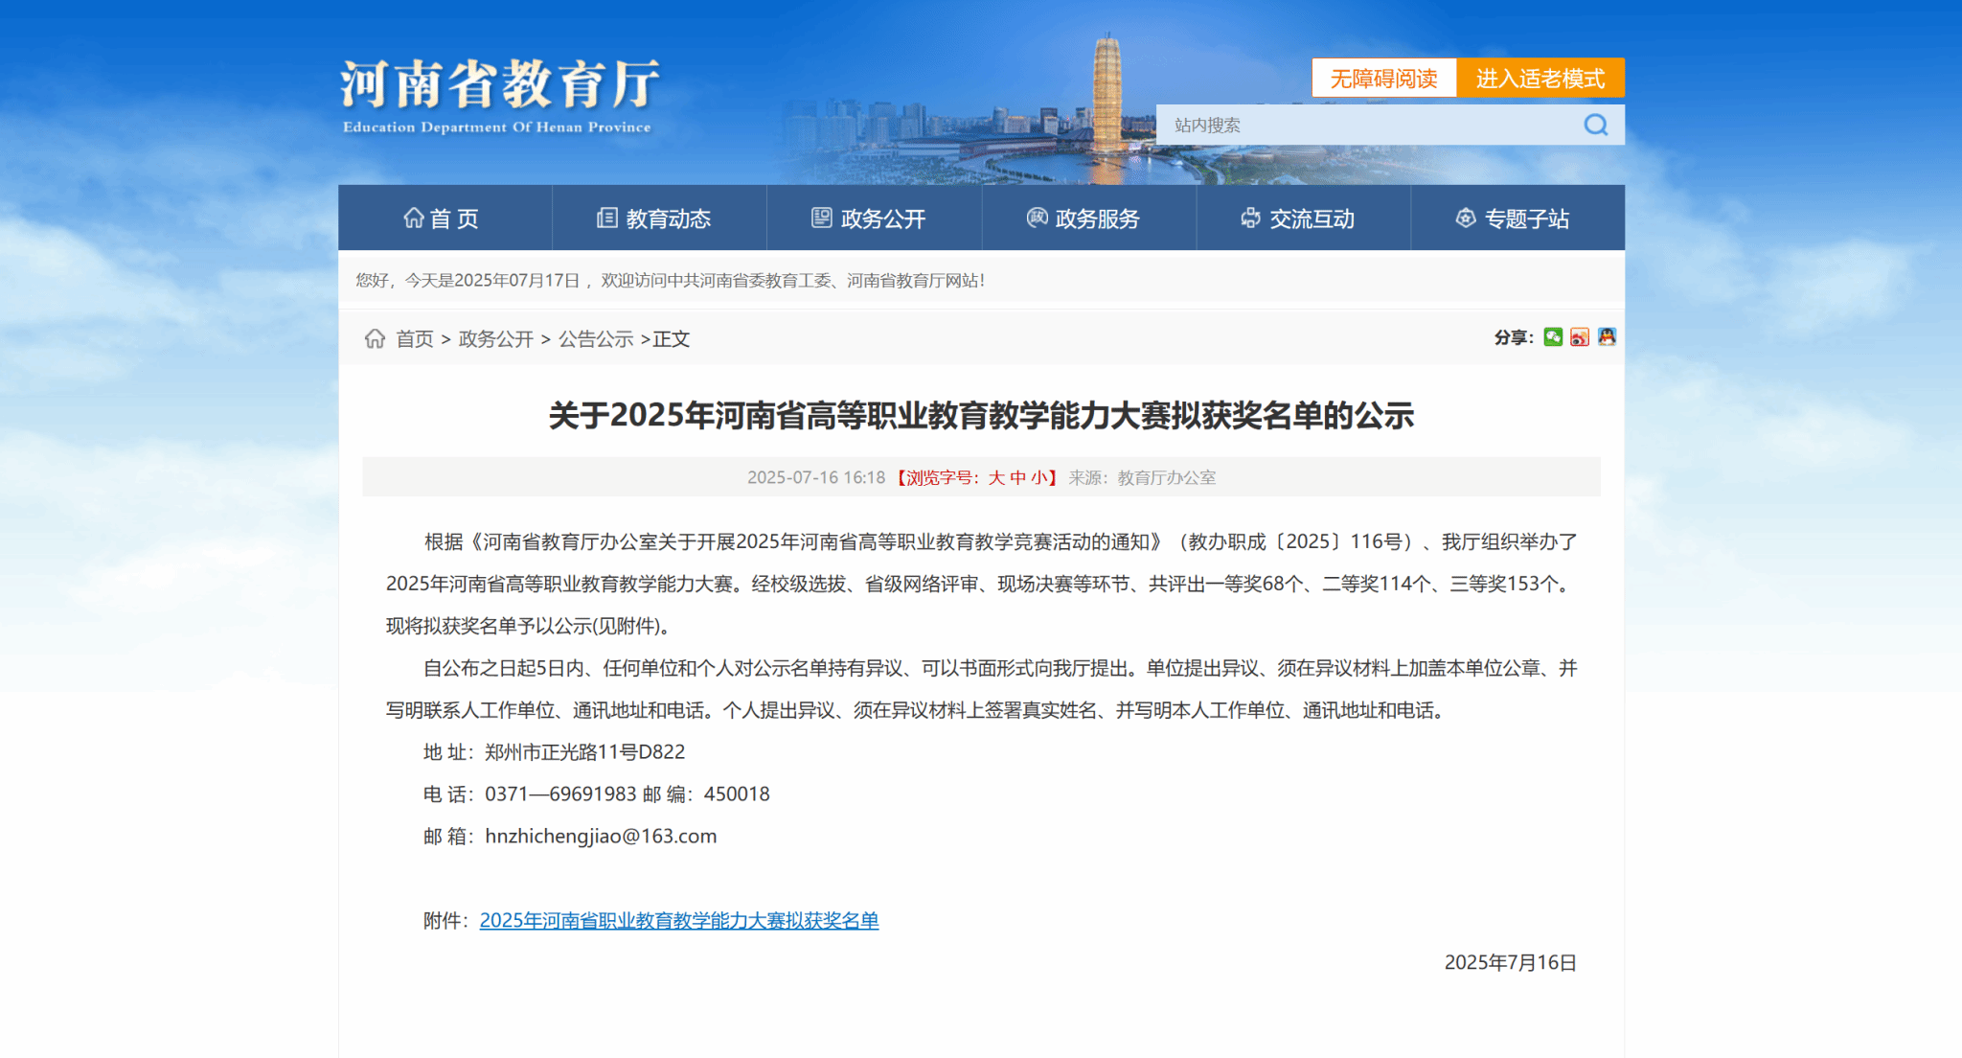
Task: Enter 进入适老模式 senior-friendly mode
Action: coord(1540,79)
